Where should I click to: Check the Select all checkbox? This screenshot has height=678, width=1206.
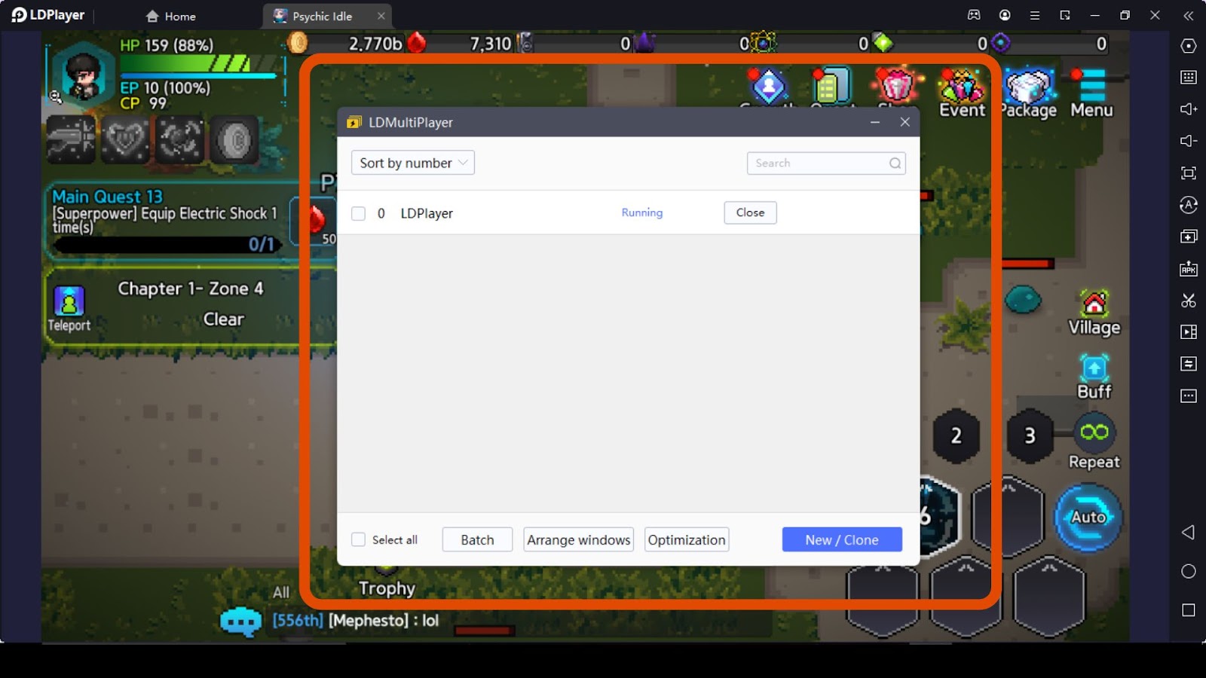359,539
